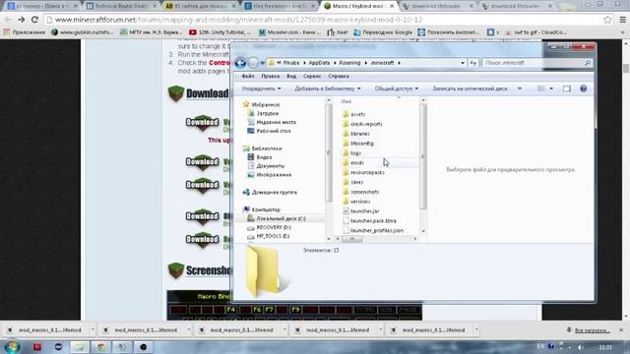The width and height of the screenshot is (630, 354).
Task: Click the Chrome address bar URL
Action: (238, 20)
